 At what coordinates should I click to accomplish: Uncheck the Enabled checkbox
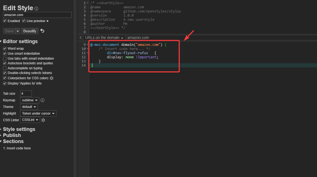coord(5,21)
